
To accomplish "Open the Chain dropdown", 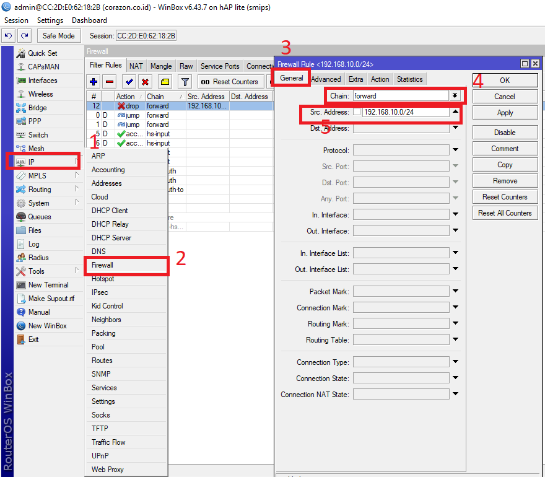I will (x=455, y=96).
